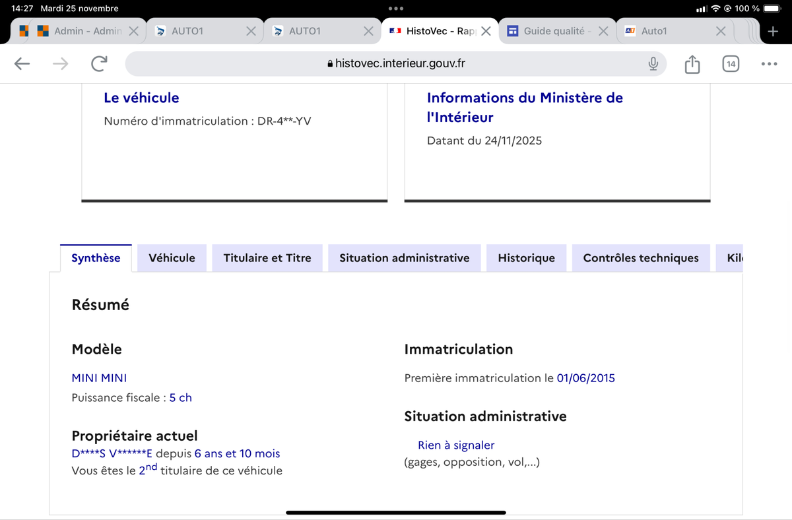Close the Guide qualité tab
792x520 pixels.
tap(603, 31)
